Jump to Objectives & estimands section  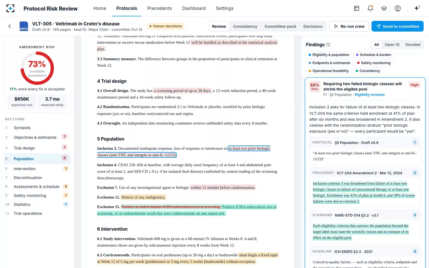[x=37, y=137]
